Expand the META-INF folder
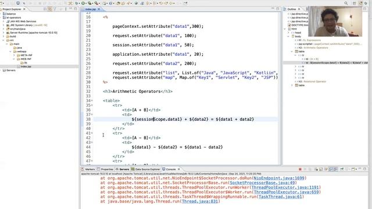The width and height of the screenshot is (372, 209). 14,55
